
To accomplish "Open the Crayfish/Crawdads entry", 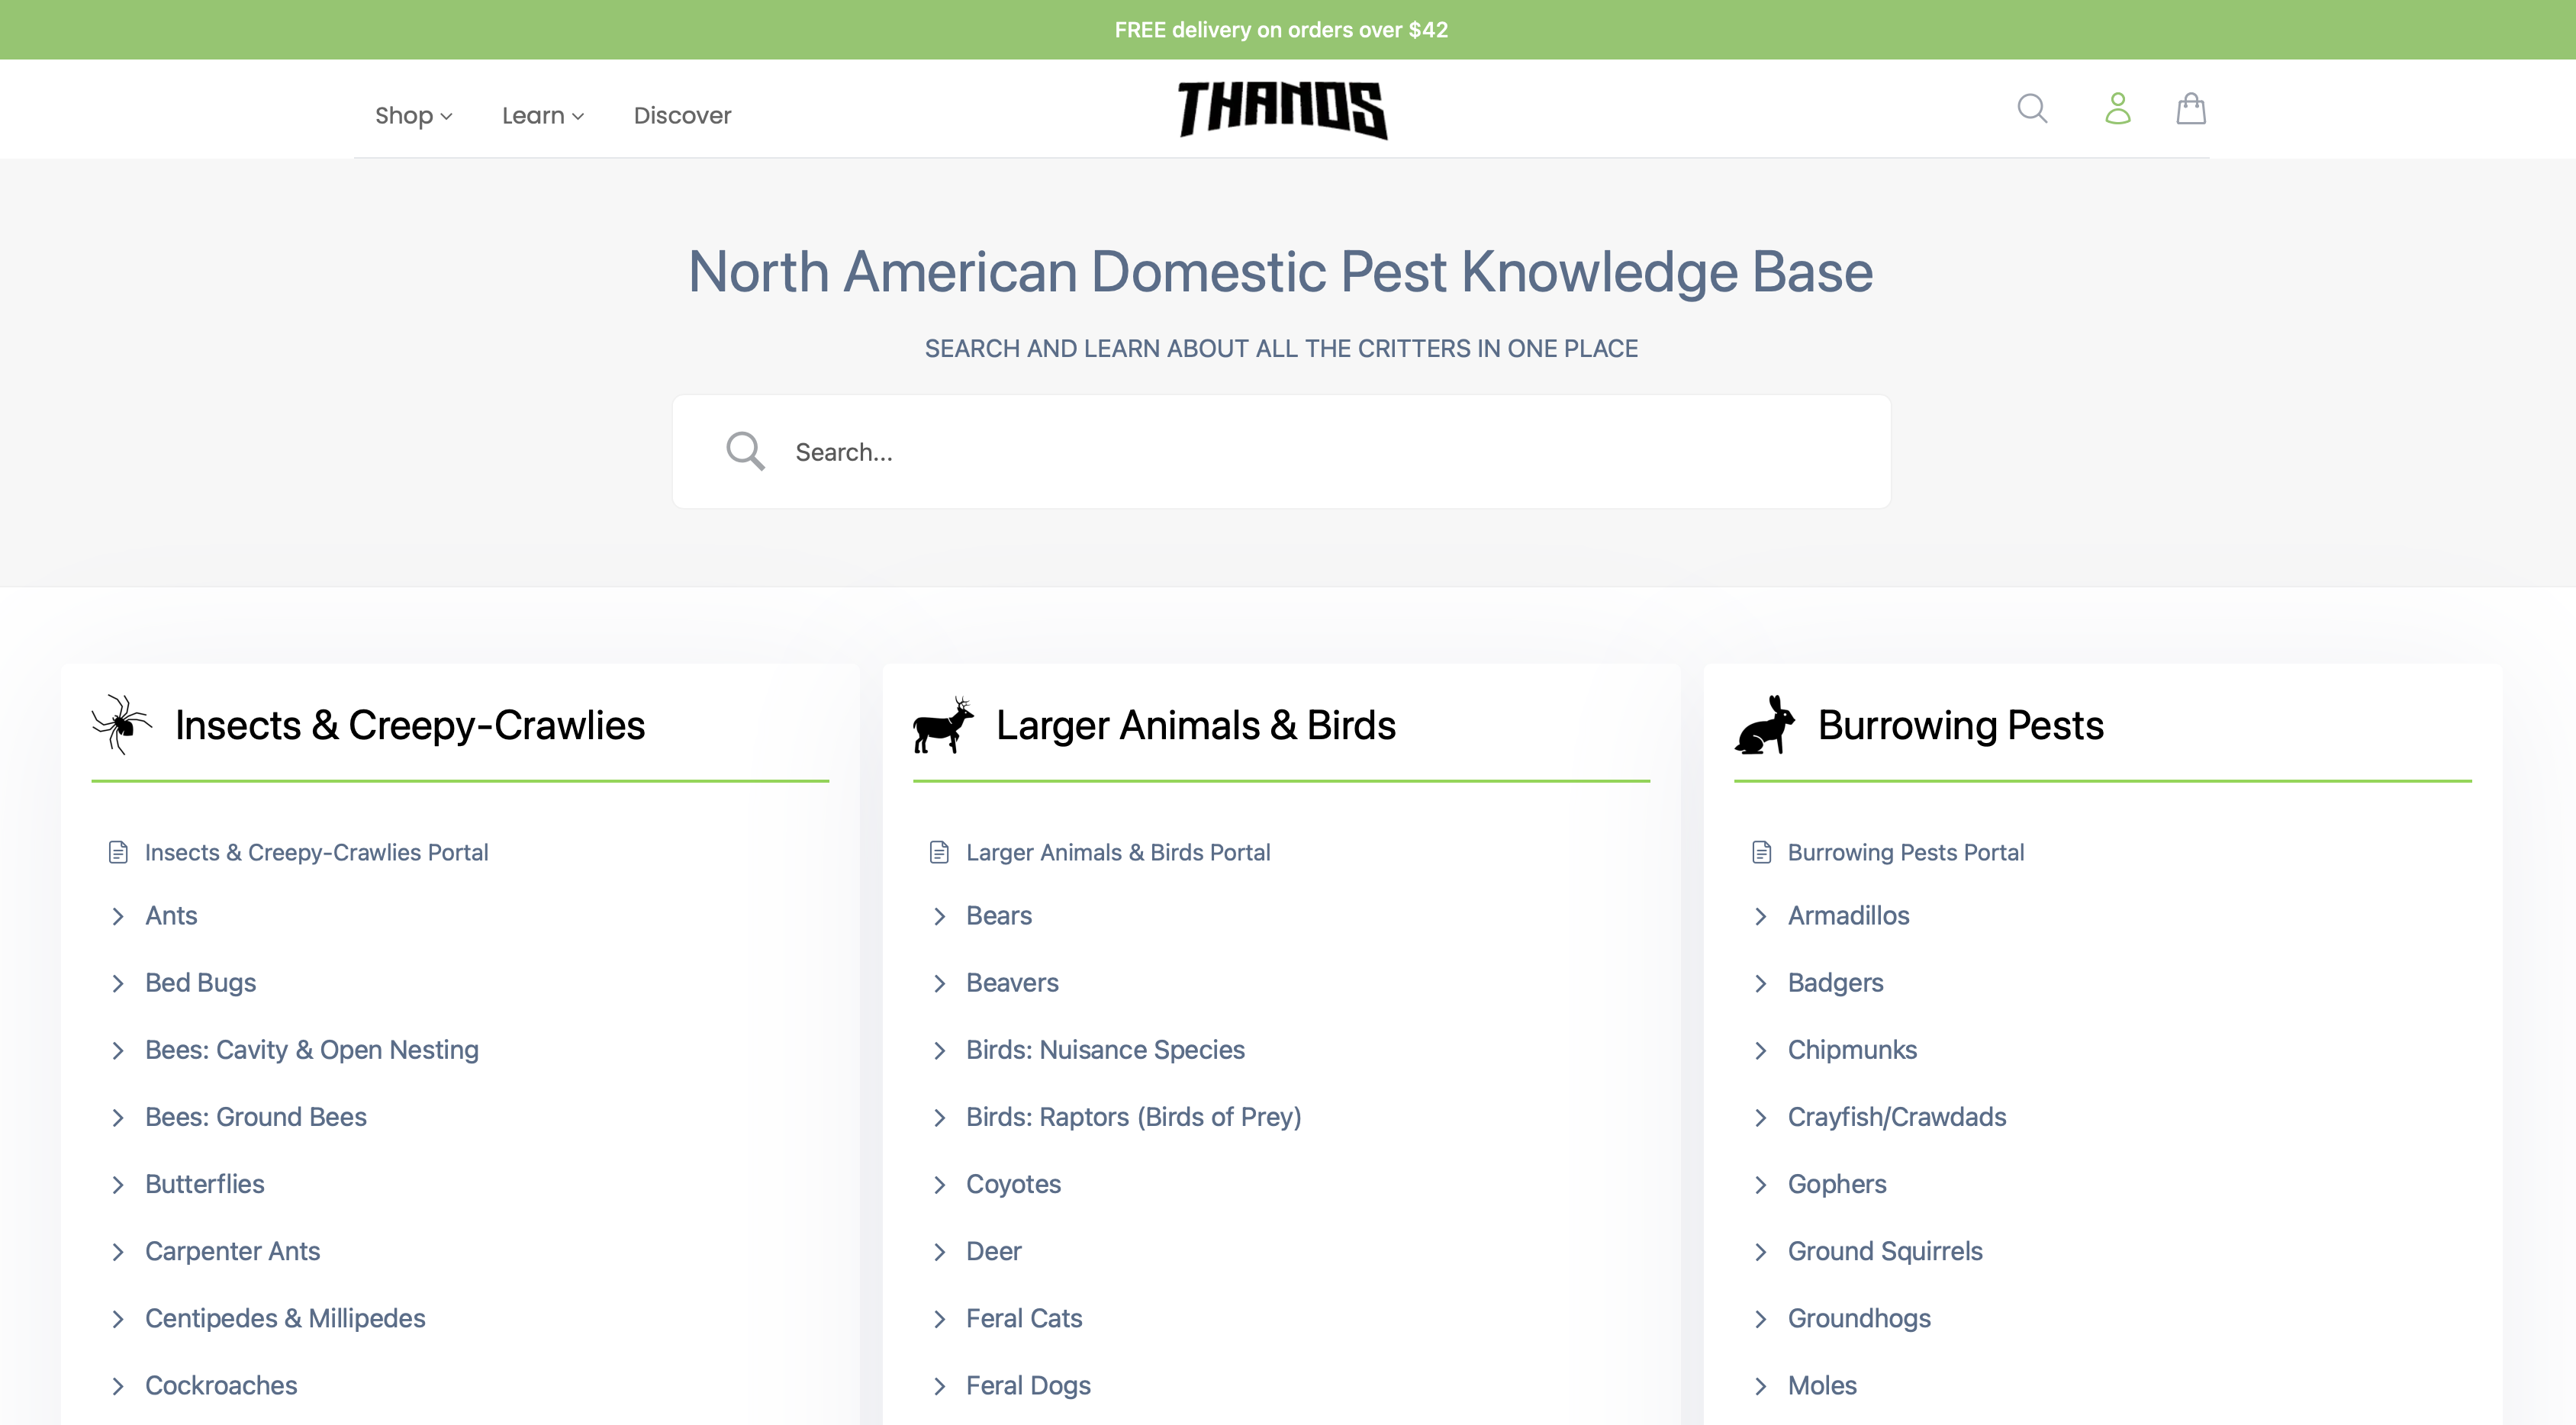I will (1896, 1117).
